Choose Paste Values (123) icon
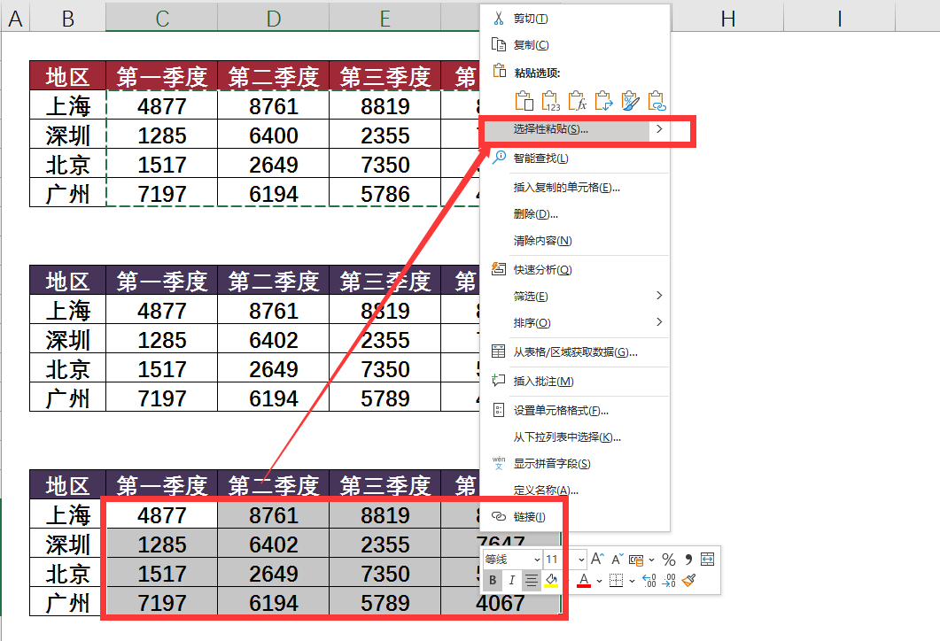Screen dimensions: 940x641 coord(550,101)
